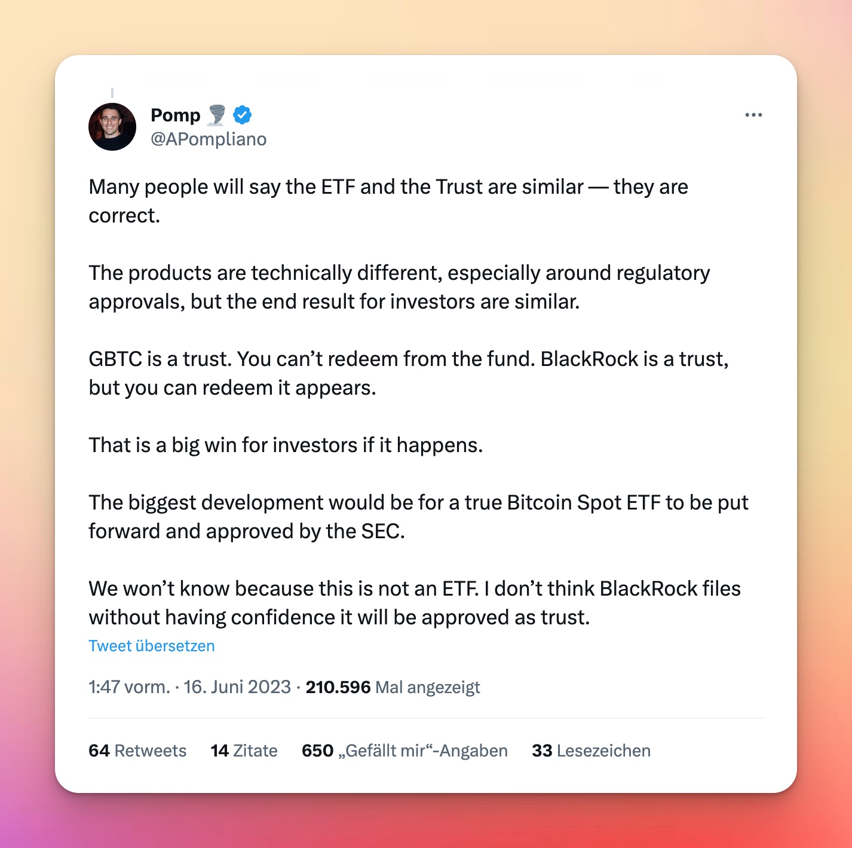
Task: Click the 33 Lesezeichen count
Action: click(x=591, y=751)
